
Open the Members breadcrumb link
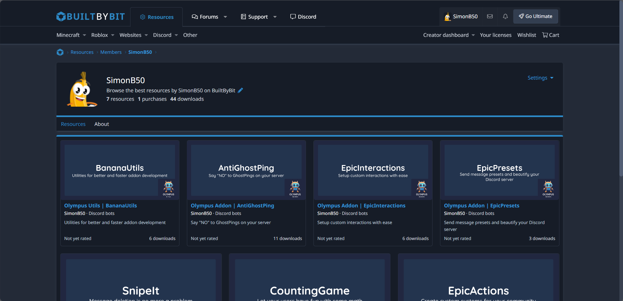[111, 52]
